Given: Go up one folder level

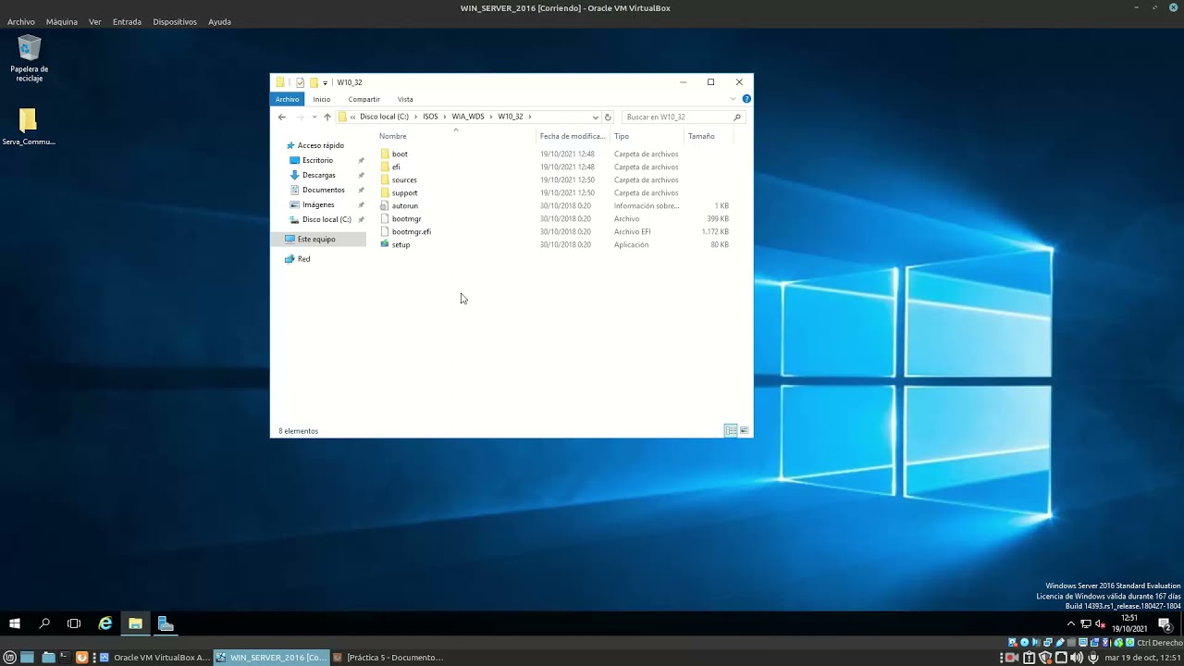Looking at the screenshot, I should [x=327, y=117].
